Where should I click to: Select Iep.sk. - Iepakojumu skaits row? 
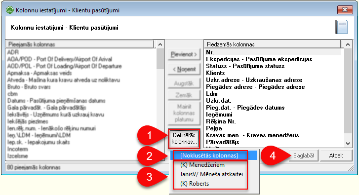pyautogui.click(x=81, y=142)
